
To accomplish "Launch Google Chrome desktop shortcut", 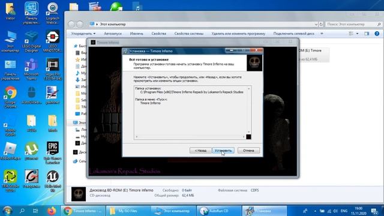I will (x=10, y=97).
